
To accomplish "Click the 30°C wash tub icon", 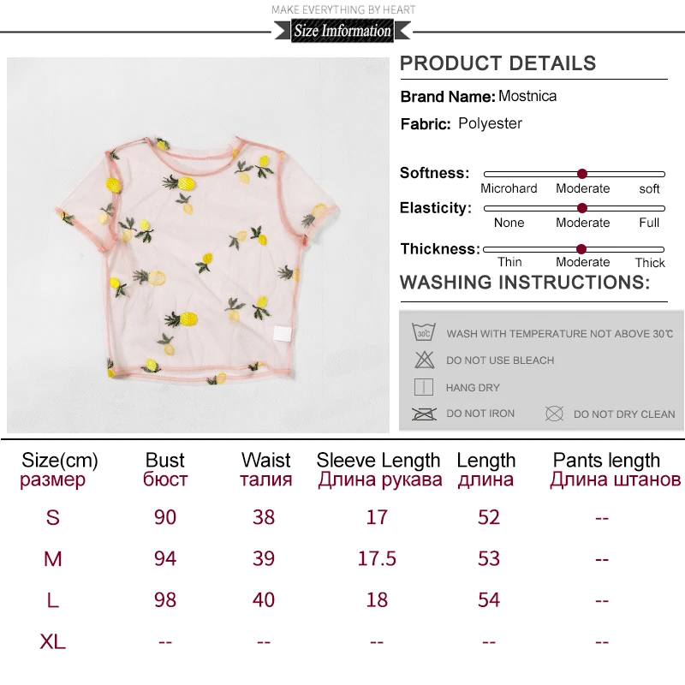I will click(x=424, y=332).
